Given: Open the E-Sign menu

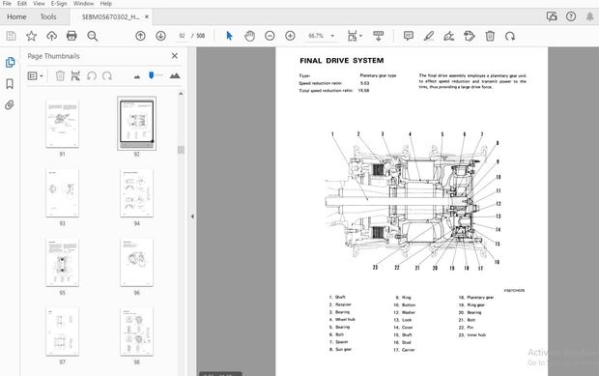Looking at the screenshot, I should (59, 4).
